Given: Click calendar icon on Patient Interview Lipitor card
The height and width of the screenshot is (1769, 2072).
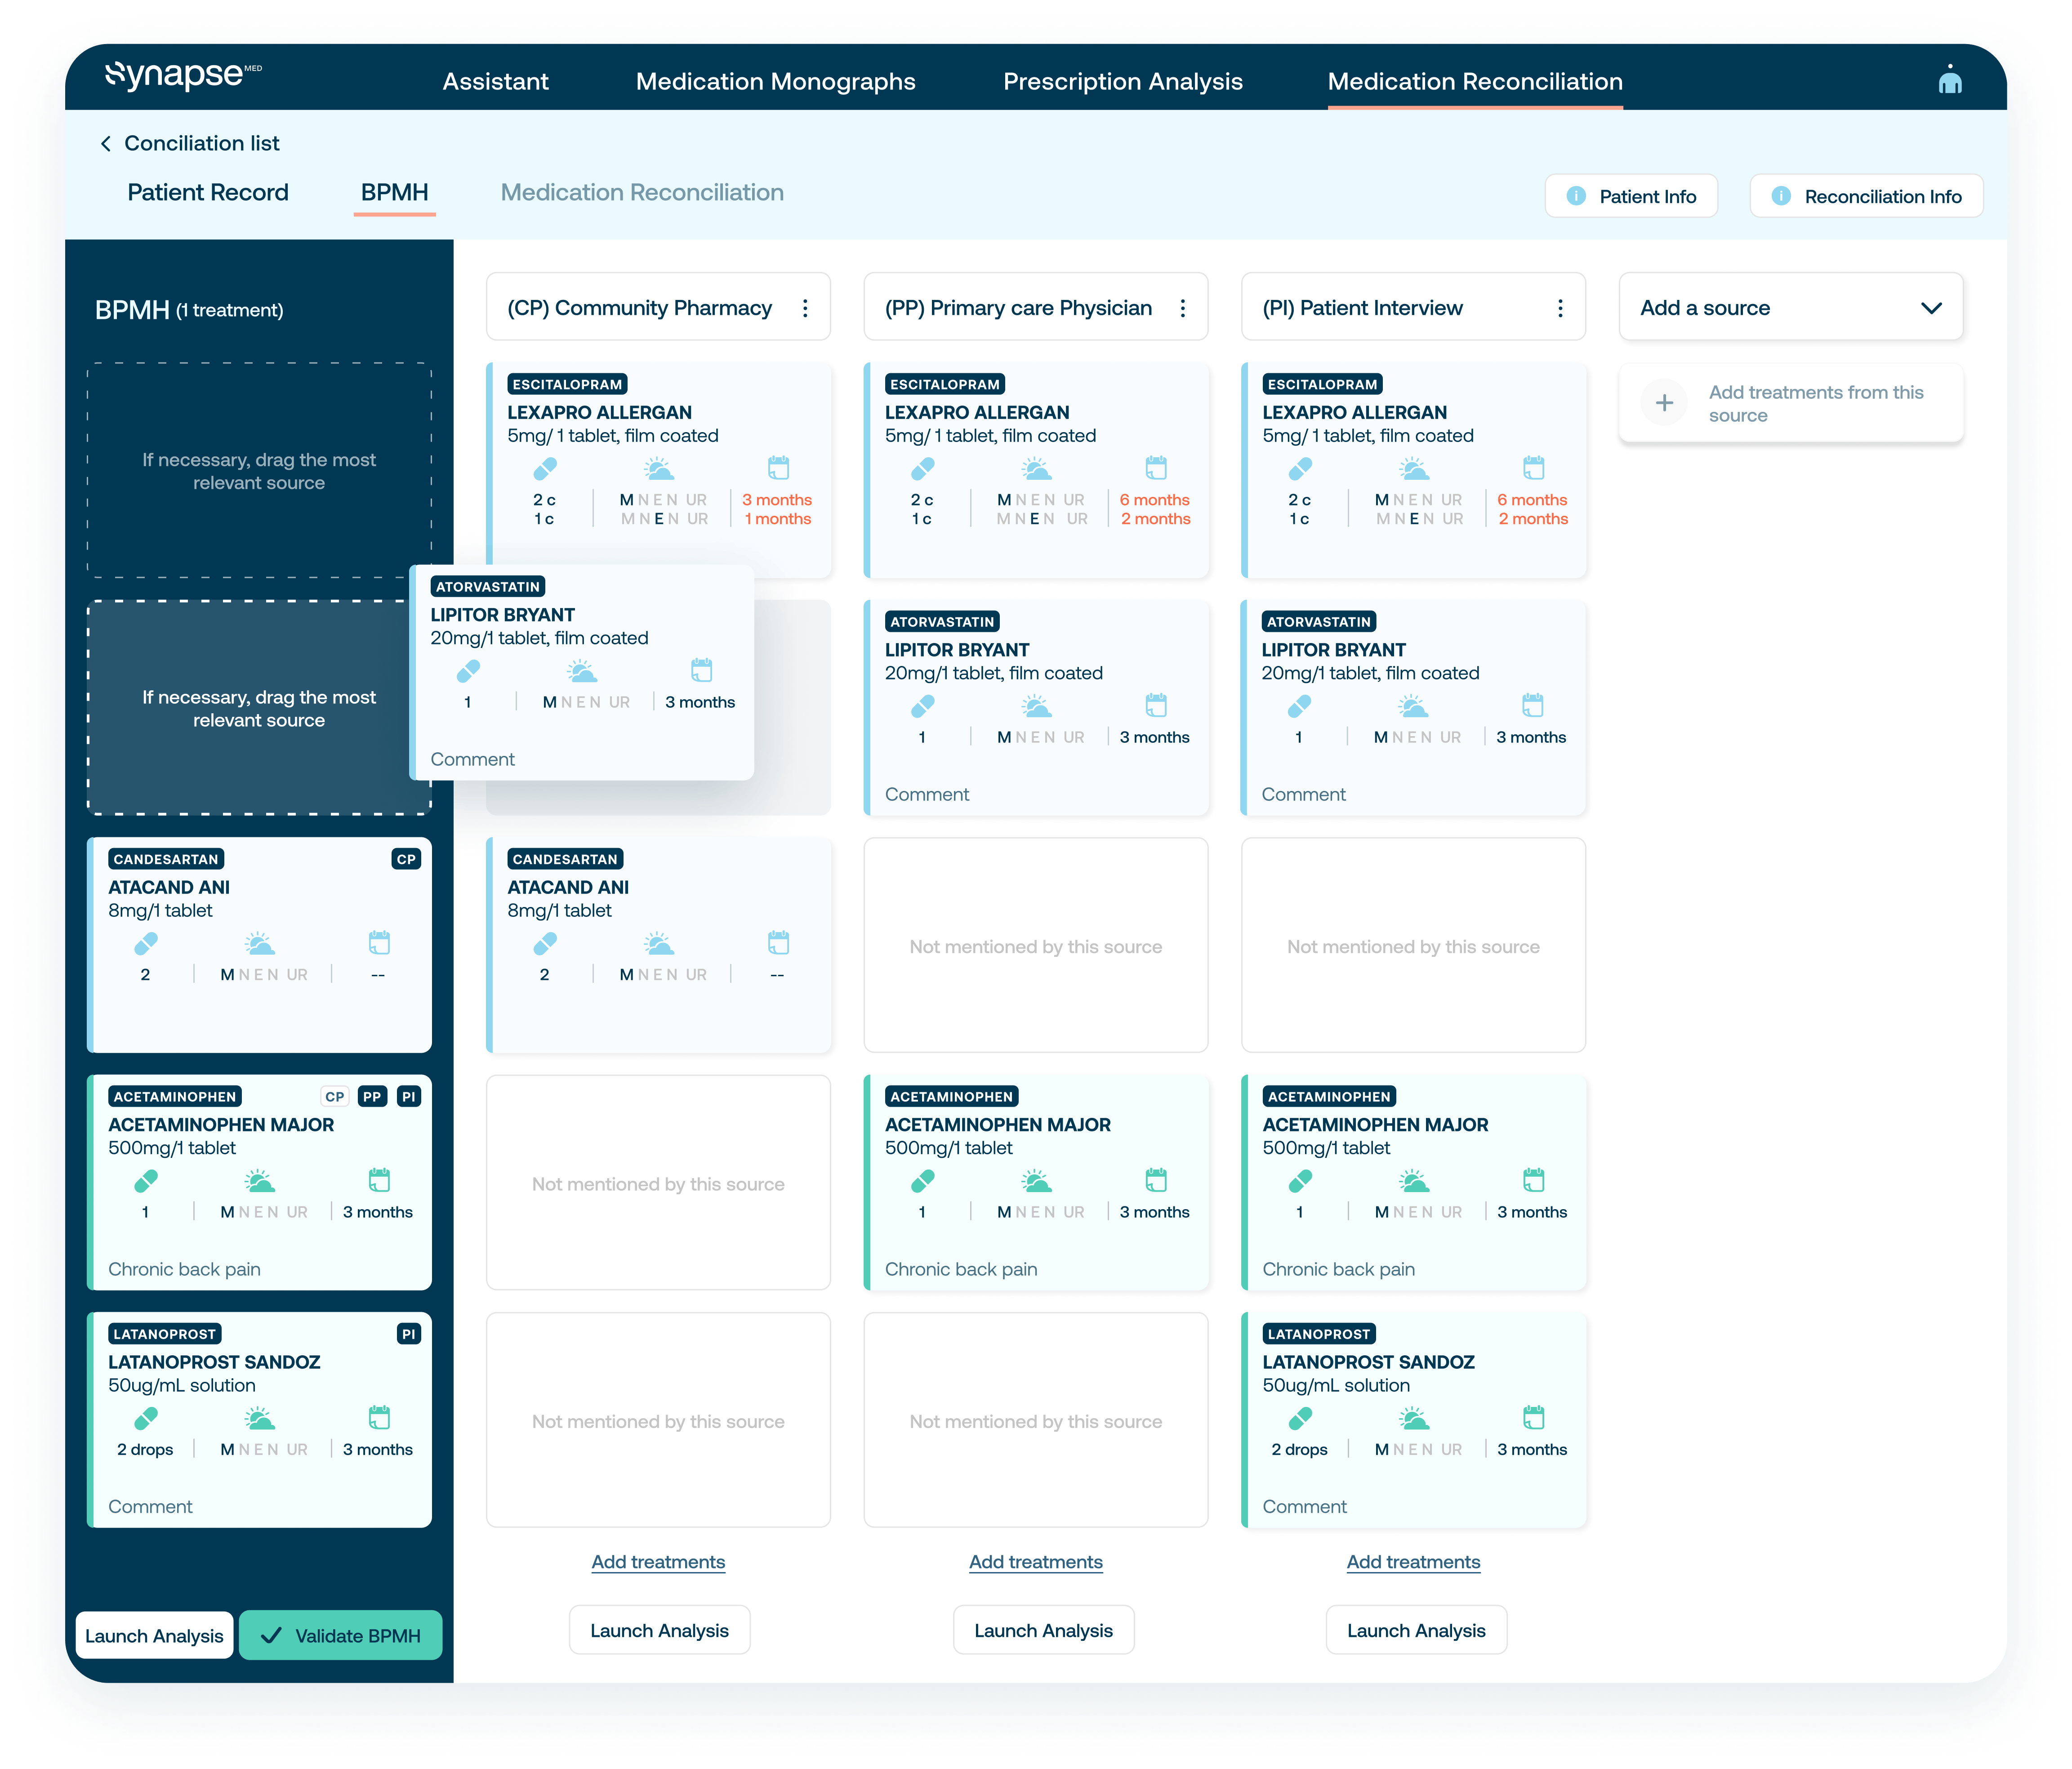Looking at the screenshot, I should point(1532,705).
